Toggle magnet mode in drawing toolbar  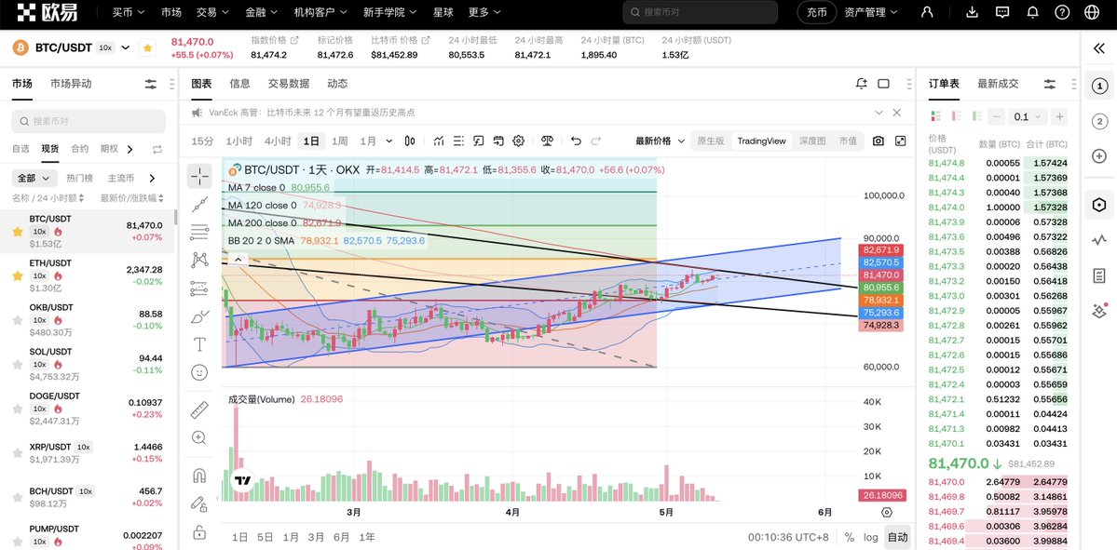tap(199, 476)
